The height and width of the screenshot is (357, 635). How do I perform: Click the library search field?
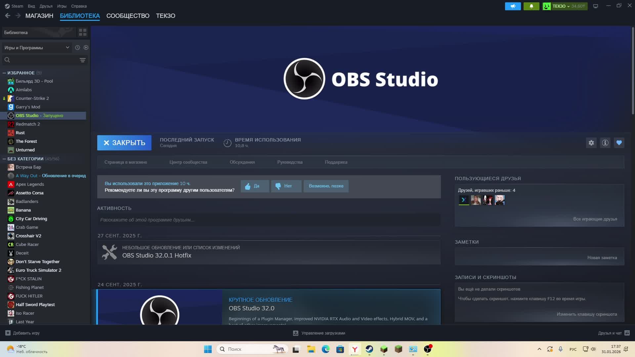click(x=43, y=60)
